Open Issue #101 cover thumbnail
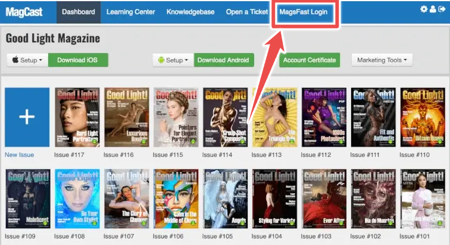 [x=423, y=199]
